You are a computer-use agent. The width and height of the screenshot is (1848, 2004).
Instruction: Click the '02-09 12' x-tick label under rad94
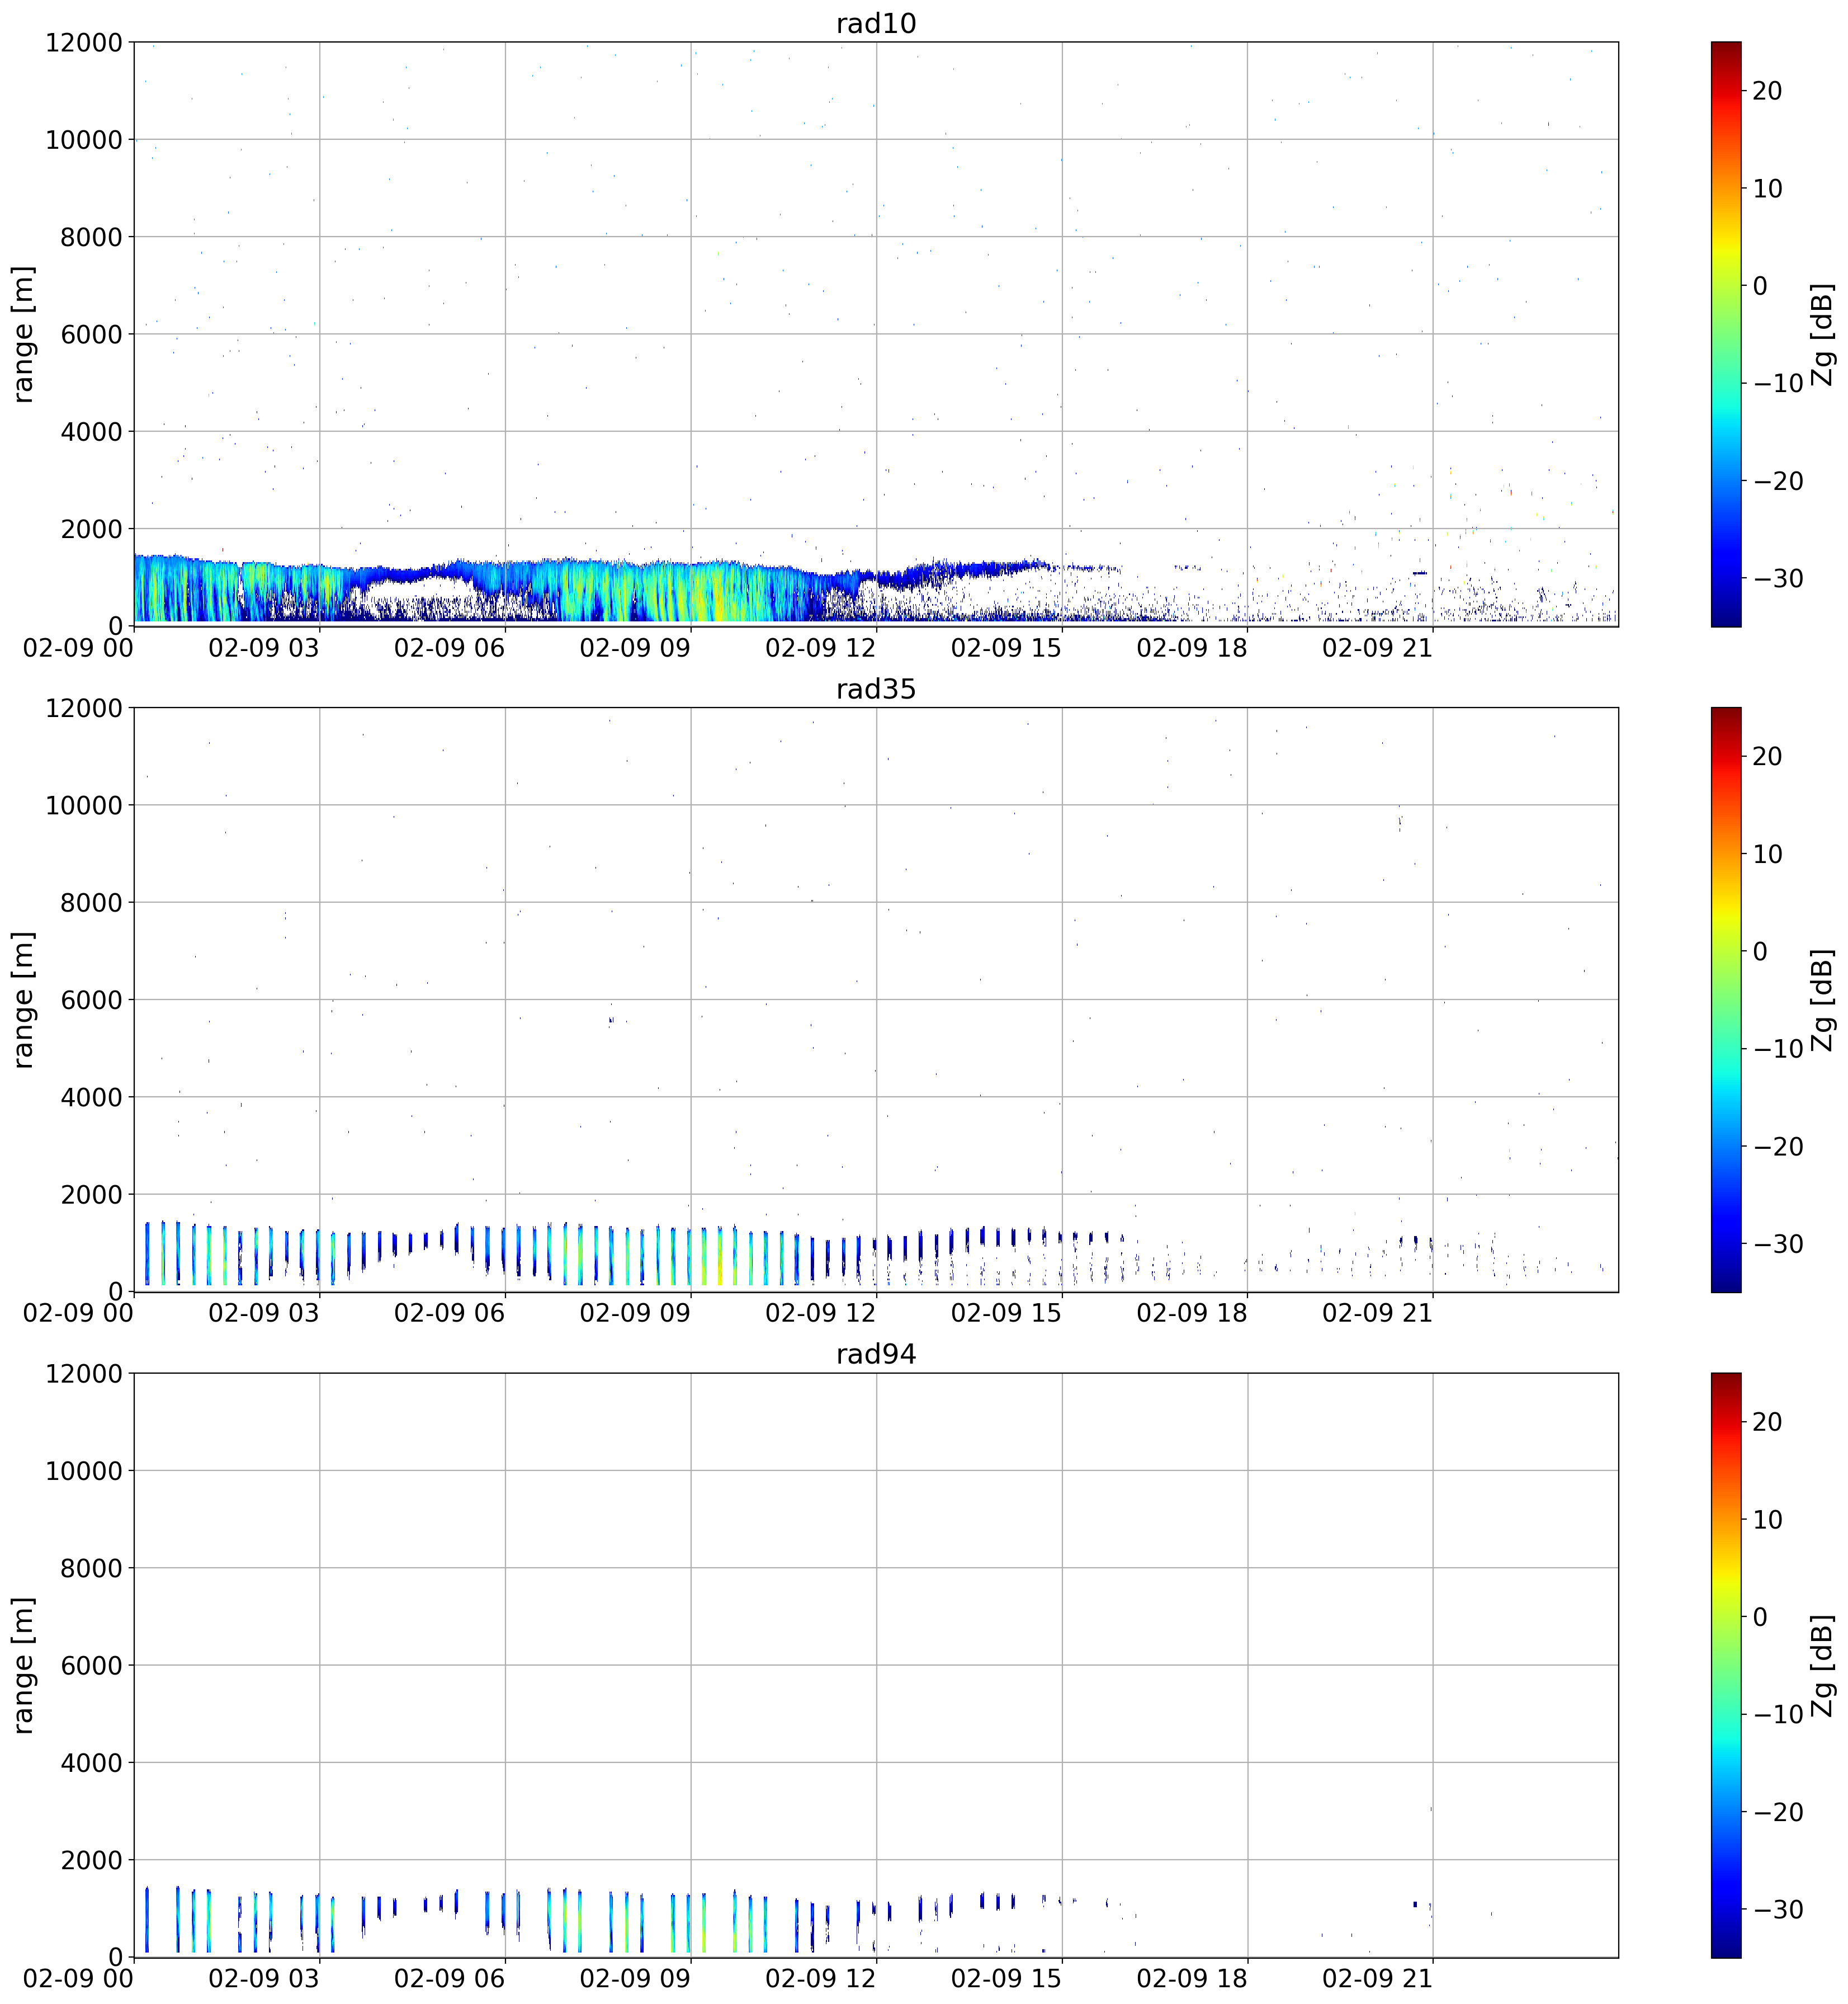point(820,1979)
